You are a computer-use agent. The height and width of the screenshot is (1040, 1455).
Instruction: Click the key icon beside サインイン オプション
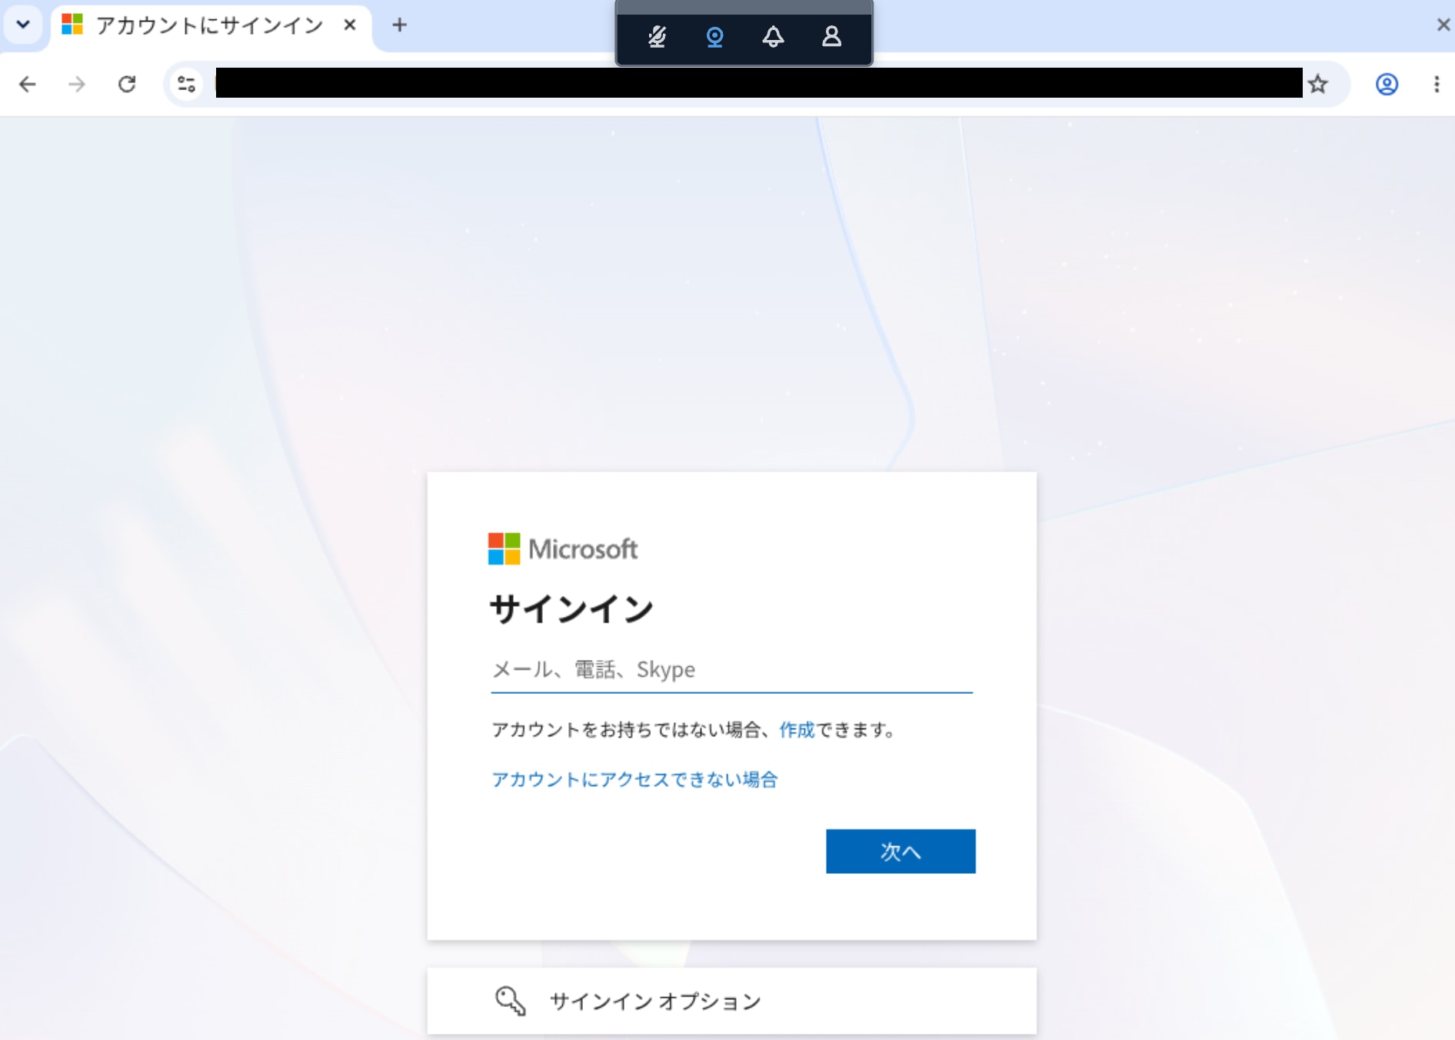coord(510,1001)
